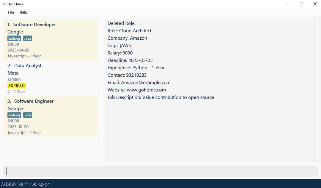The width and height of the screenshot is (321, 188).
Task: Click the Contact: 93210283 line
Action: pyautogui.click(x=127, y=75)
